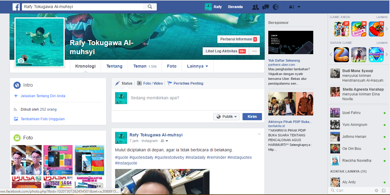The width and height of the screenshot is (390, 195).
Task: Open Bejeweled Stars game icon
Action: pyautogui.click(x=376, y=55)
